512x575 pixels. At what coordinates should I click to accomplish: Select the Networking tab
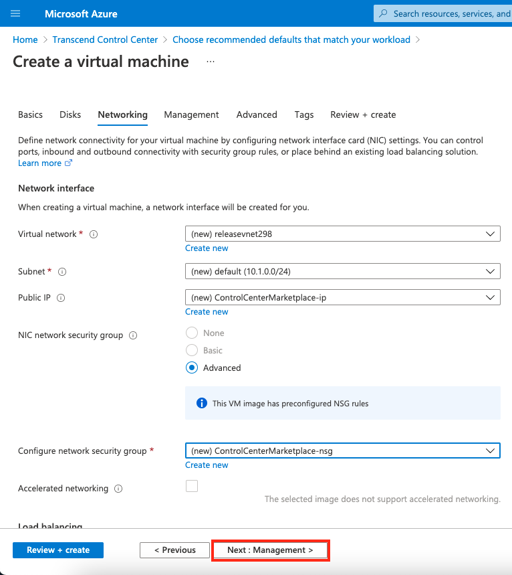pyautogui.click(x=123, y=114)
